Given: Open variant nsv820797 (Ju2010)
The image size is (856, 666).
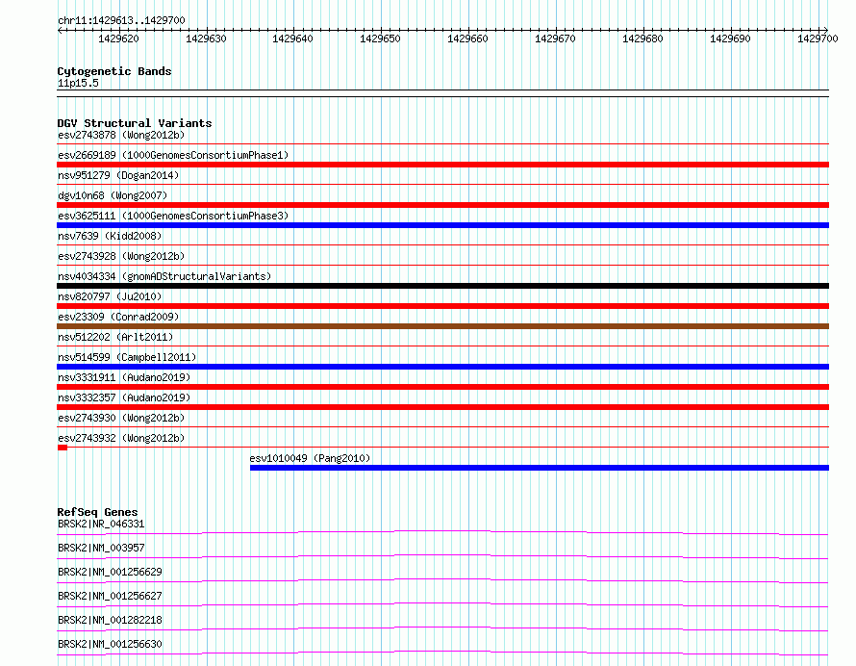Looking at the screenshot, I should 110,296.
